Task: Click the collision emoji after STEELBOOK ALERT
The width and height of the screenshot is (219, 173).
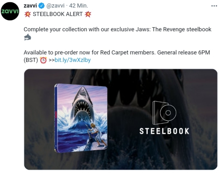Action: 88,14
